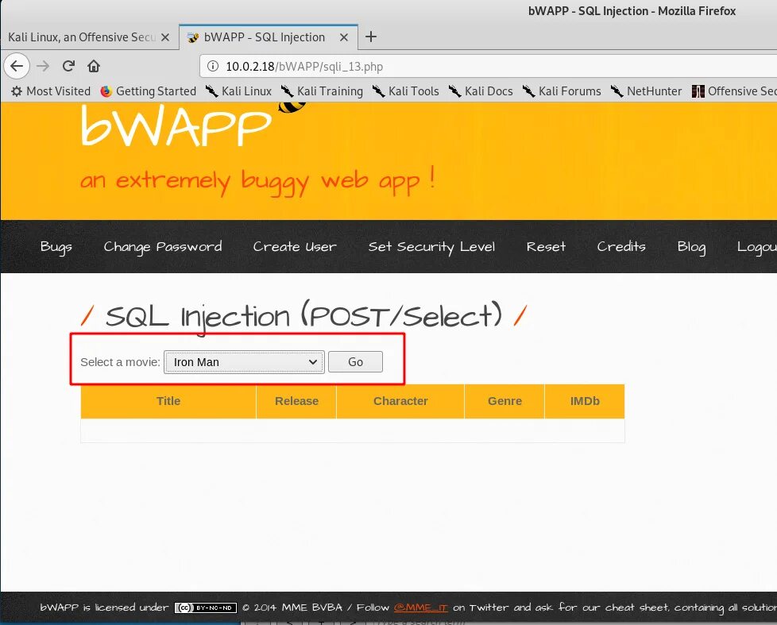
Task: Go back with the browser back arrow
Action: click(x=17, y=66)
